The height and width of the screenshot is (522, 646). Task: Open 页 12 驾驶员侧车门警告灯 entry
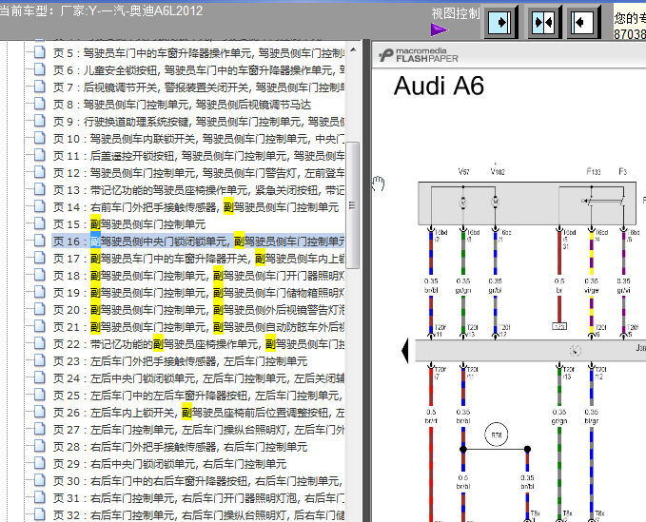click(199, 173)
